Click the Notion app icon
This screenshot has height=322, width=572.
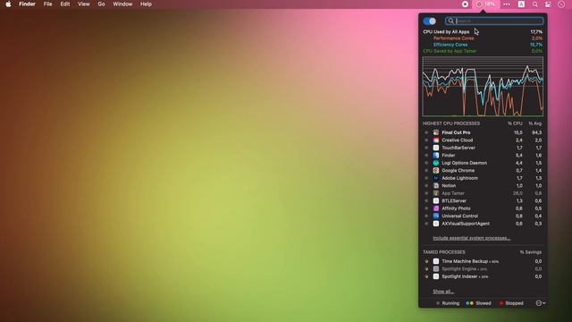pyautogui.click(x=436, y=185)
